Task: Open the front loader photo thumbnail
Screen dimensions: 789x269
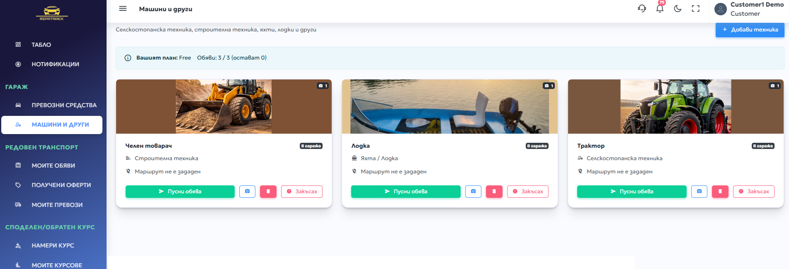Action: click(223, 106)
